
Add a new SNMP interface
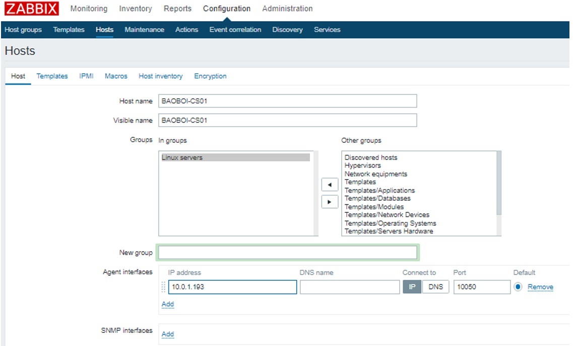coord(167,334)
